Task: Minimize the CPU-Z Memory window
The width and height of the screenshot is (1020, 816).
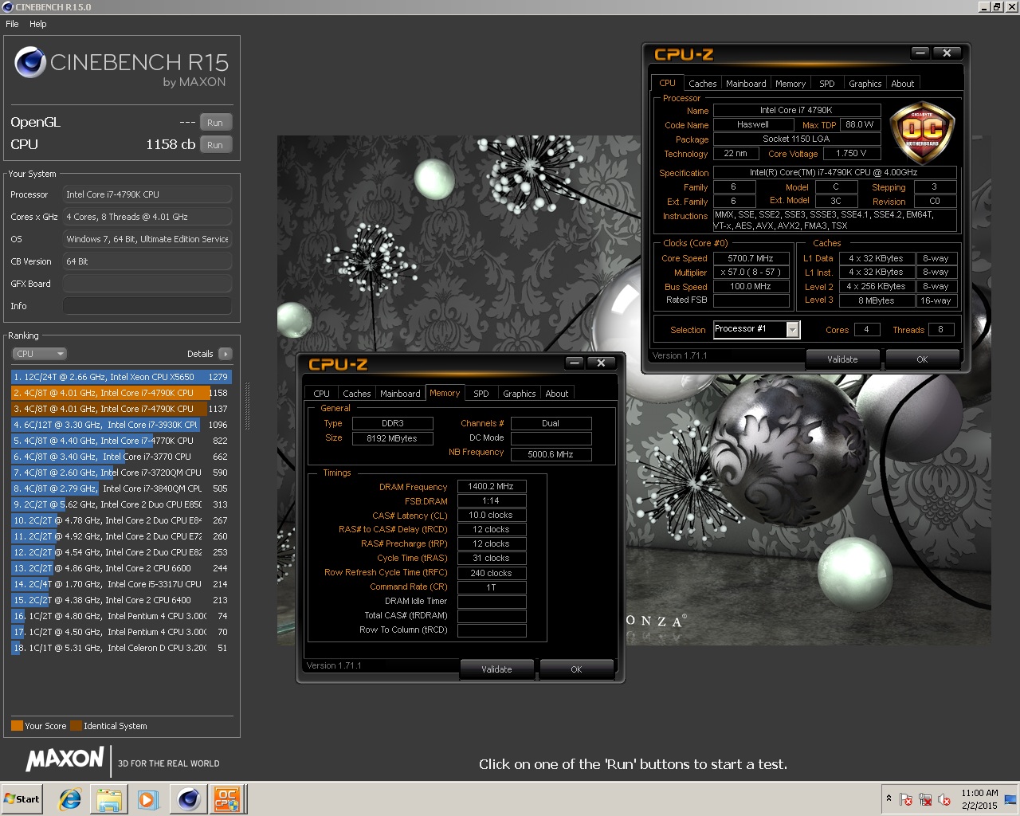Action: coord(575,363)
